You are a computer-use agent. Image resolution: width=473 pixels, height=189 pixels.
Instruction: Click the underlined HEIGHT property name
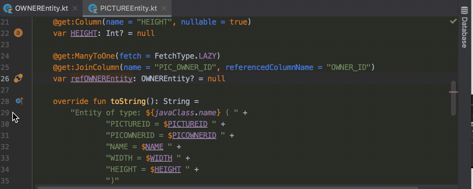(84, 33)
